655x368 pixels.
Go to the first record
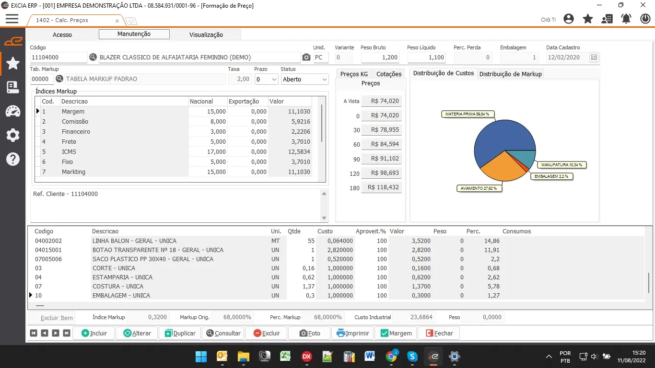[34, 333]
